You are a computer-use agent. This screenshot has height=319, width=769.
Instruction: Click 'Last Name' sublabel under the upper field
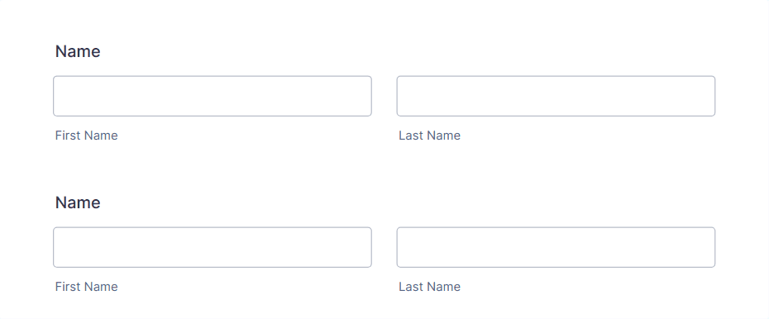(430, 136)
